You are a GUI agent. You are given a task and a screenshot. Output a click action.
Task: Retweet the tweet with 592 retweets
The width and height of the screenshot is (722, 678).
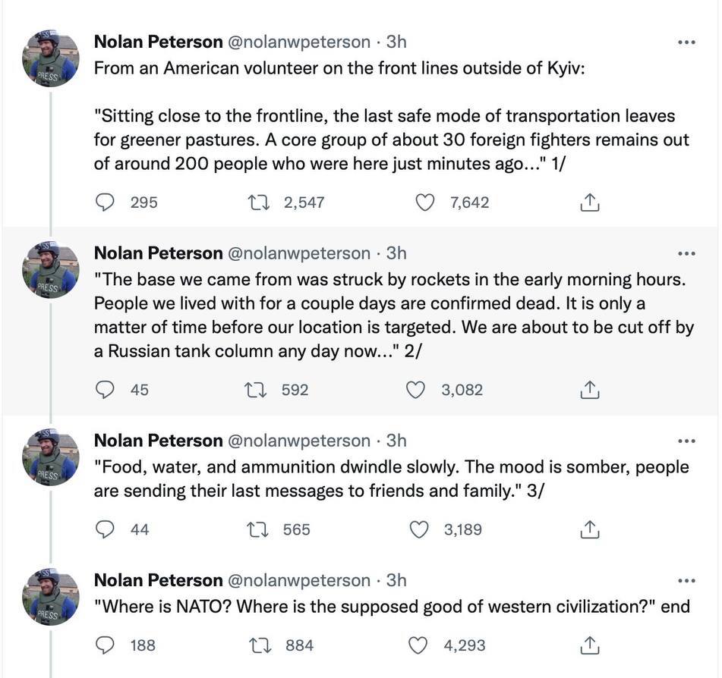(255, 390)
